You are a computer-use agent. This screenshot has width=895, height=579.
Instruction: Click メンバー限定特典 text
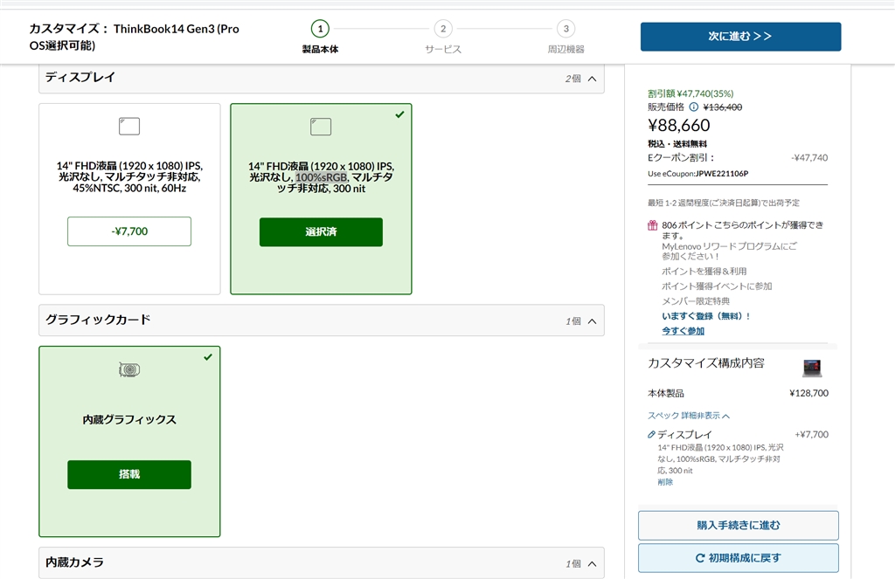click(695, 301)
